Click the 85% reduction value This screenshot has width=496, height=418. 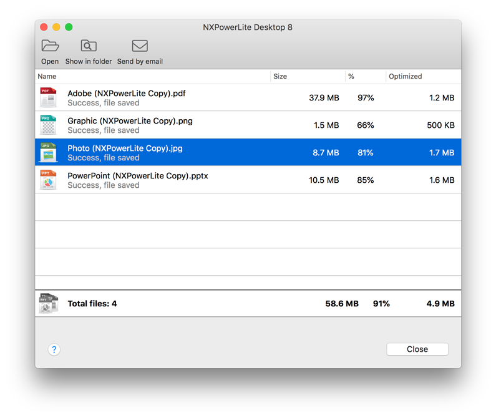click(366, 180)
